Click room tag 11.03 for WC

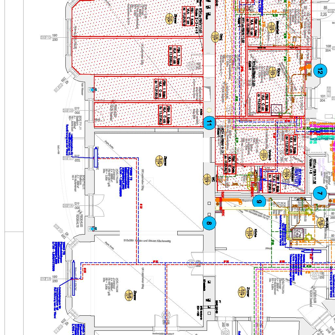pos(207,180)
